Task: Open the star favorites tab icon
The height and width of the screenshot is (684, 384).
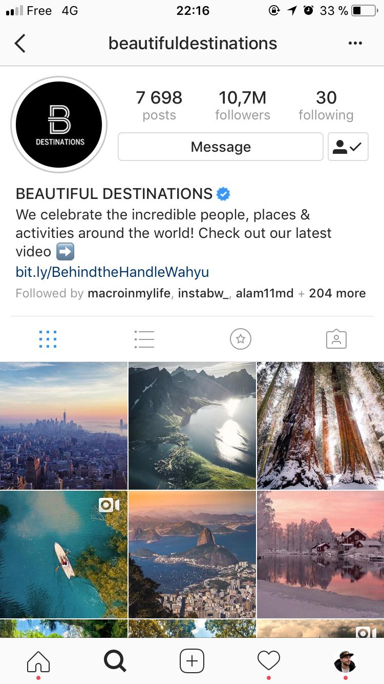Action: pyautogui.click(x=241, y=339)
